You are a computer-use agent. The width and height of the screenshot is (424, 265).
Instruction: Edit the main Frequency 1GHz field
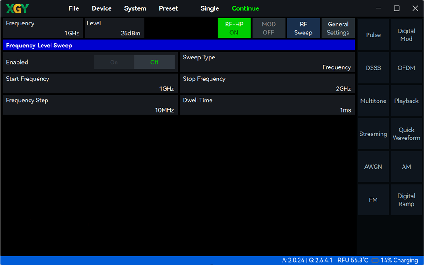coord(43,28)
